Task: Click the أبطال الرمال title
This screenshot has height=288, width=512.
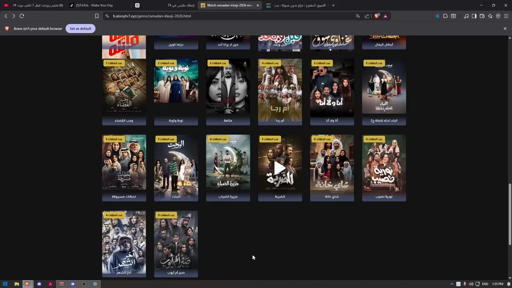Action: coord(384,44)
